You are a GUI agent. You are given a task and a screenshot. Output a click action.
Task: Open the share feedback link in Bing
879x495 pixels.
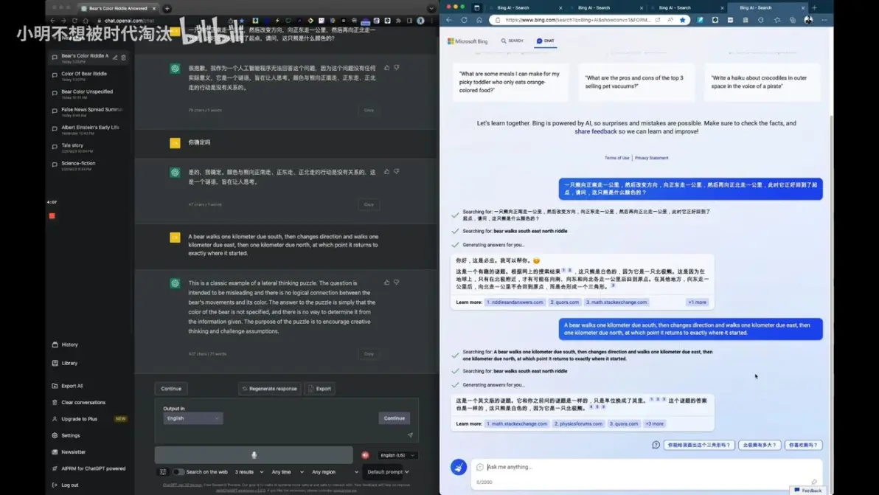595,132
